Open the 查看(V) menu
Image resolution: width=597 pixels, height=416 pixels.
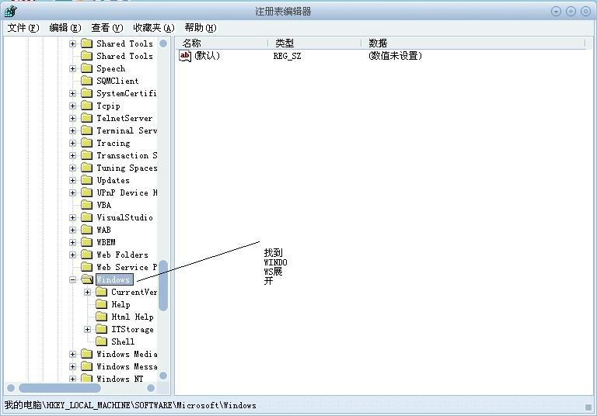107,28
